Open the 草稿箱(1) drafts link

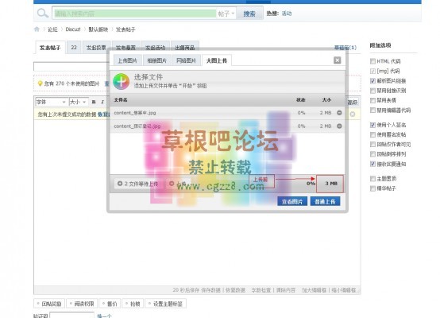click(x=345, y=48)
